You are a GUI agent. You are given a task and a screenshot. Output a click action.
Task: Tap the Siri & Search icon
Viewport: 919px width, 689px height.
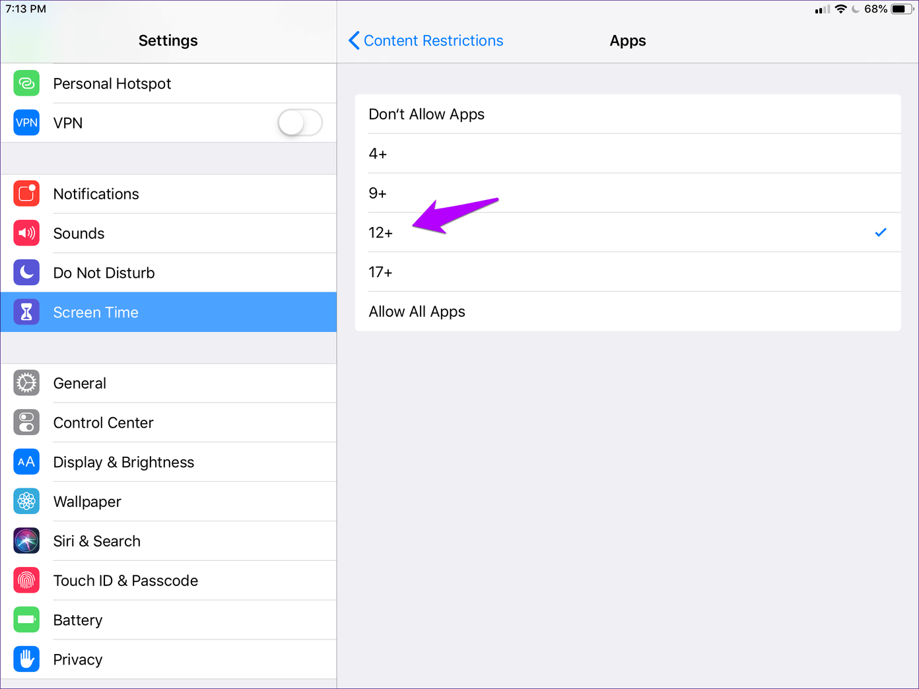tap(26, 541)
